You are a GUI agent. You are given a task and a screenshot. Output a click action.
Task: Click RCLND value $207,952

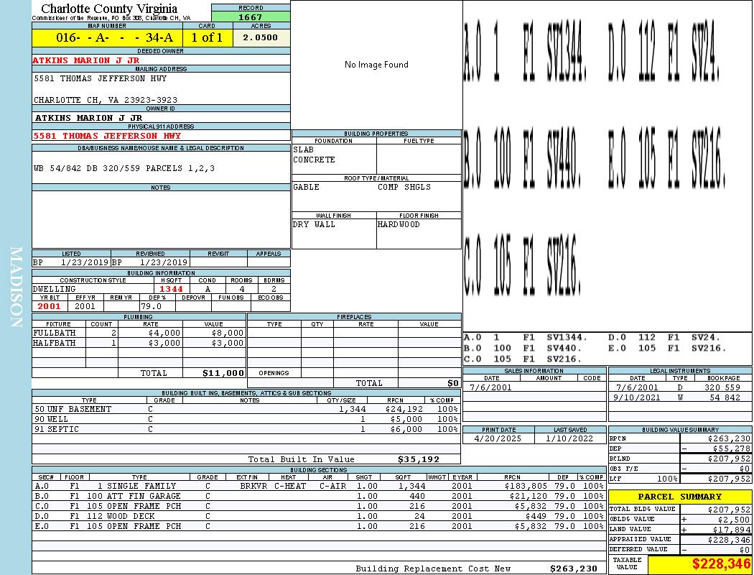pos(729,459)
